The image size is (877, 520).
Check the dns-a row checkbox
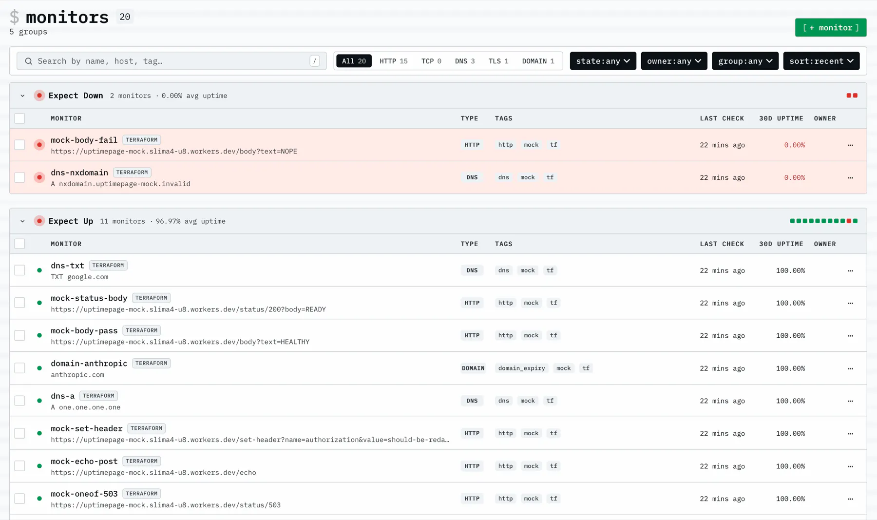(x=19, y=401)
